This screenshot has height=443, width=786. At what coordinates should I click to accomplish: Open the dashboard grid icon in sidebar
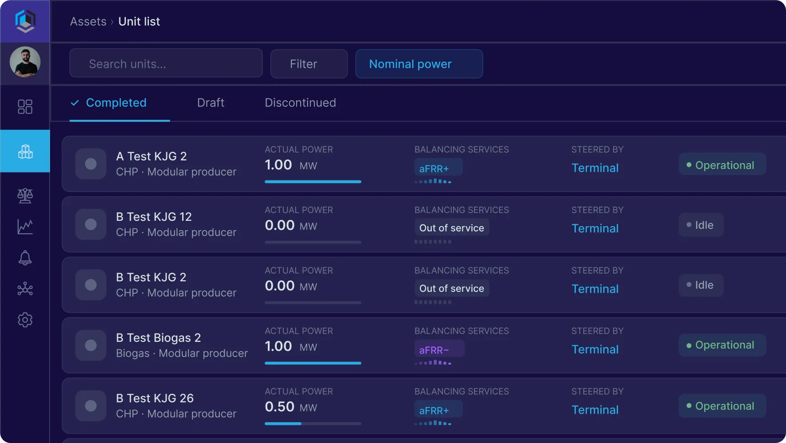[25, 107]
